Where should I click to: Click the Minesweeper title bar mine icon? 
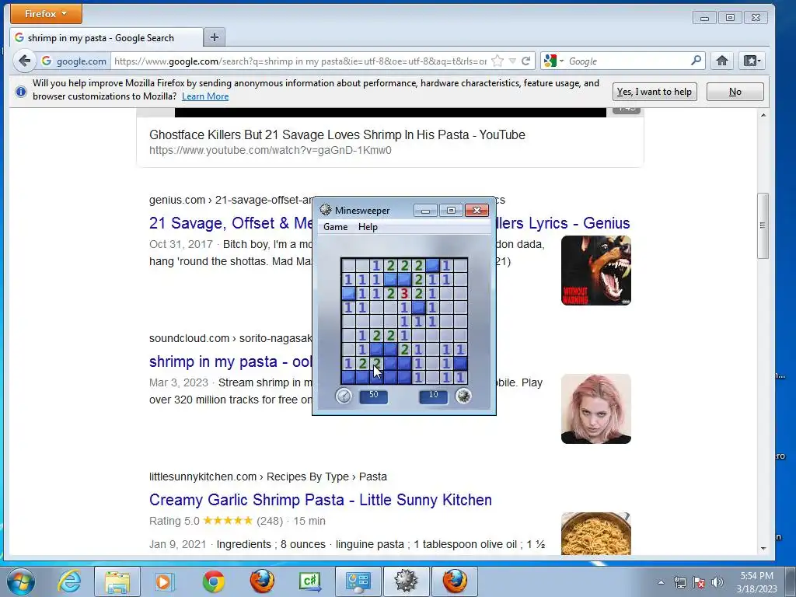326,210
